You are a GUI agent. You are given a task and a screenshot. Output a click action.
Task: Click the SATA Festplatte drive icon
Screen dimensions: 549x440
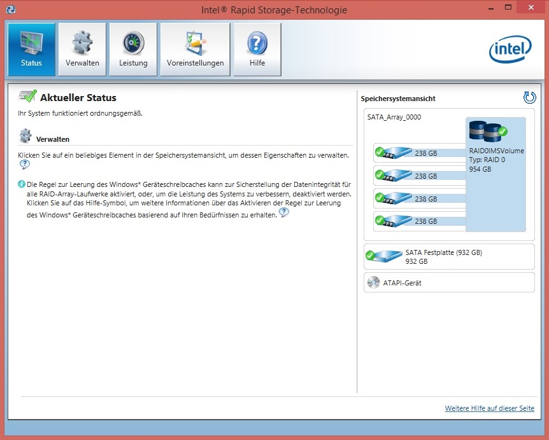pos(384,256)
